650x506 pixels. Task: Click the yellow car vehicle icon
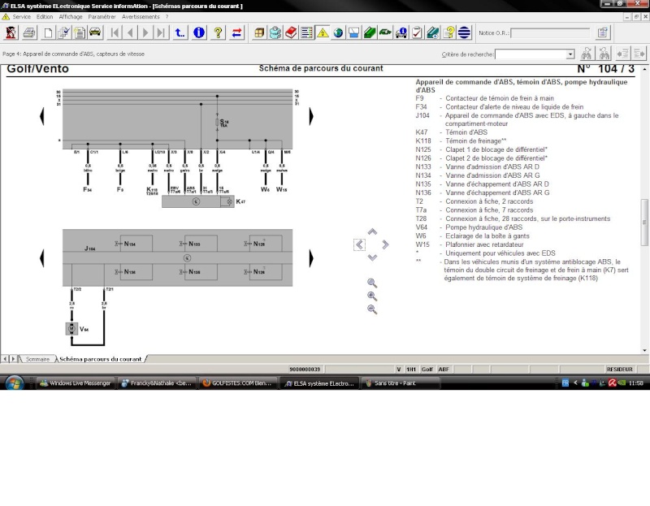coord(95,32)
